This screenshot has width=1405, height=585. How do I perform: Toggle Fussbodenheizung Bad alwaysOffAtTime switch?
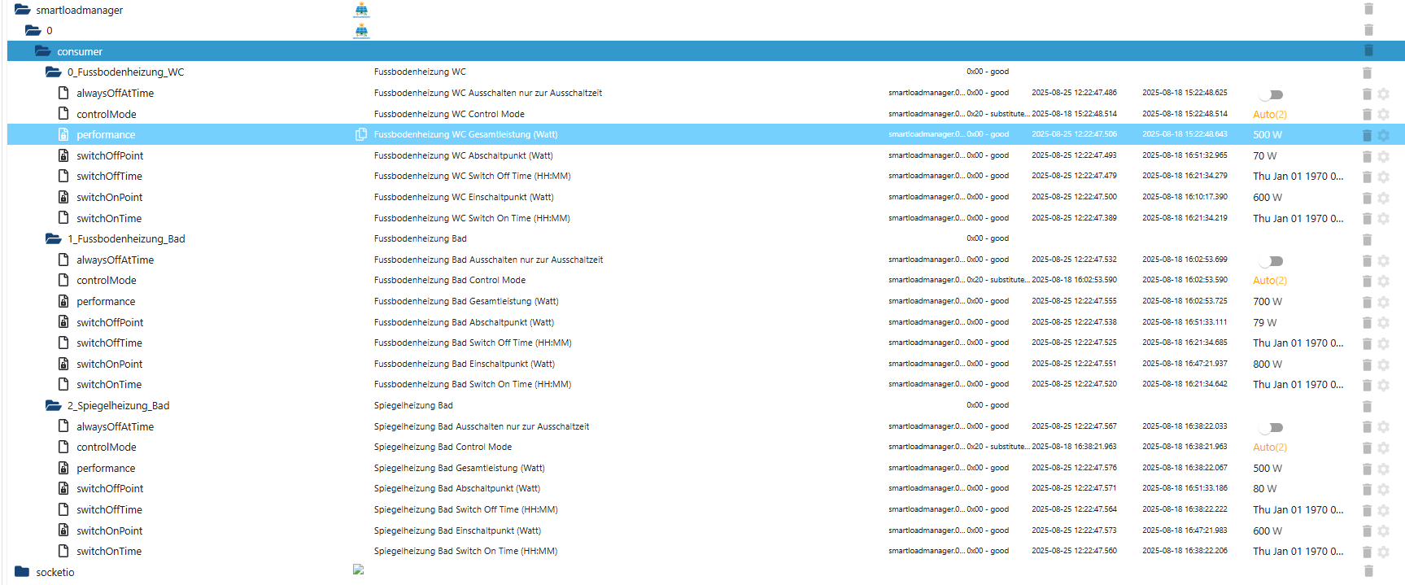pos(1271,261)
